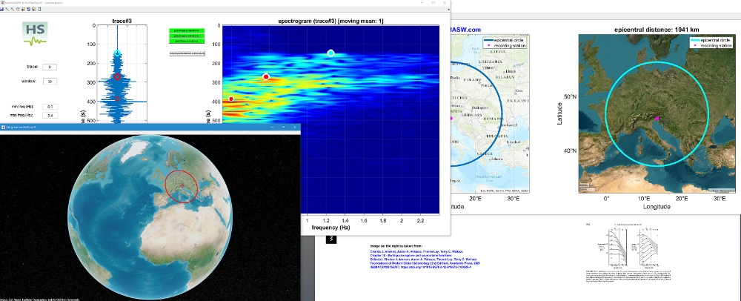
Task: Minimize the globe window
Action: 272,127
